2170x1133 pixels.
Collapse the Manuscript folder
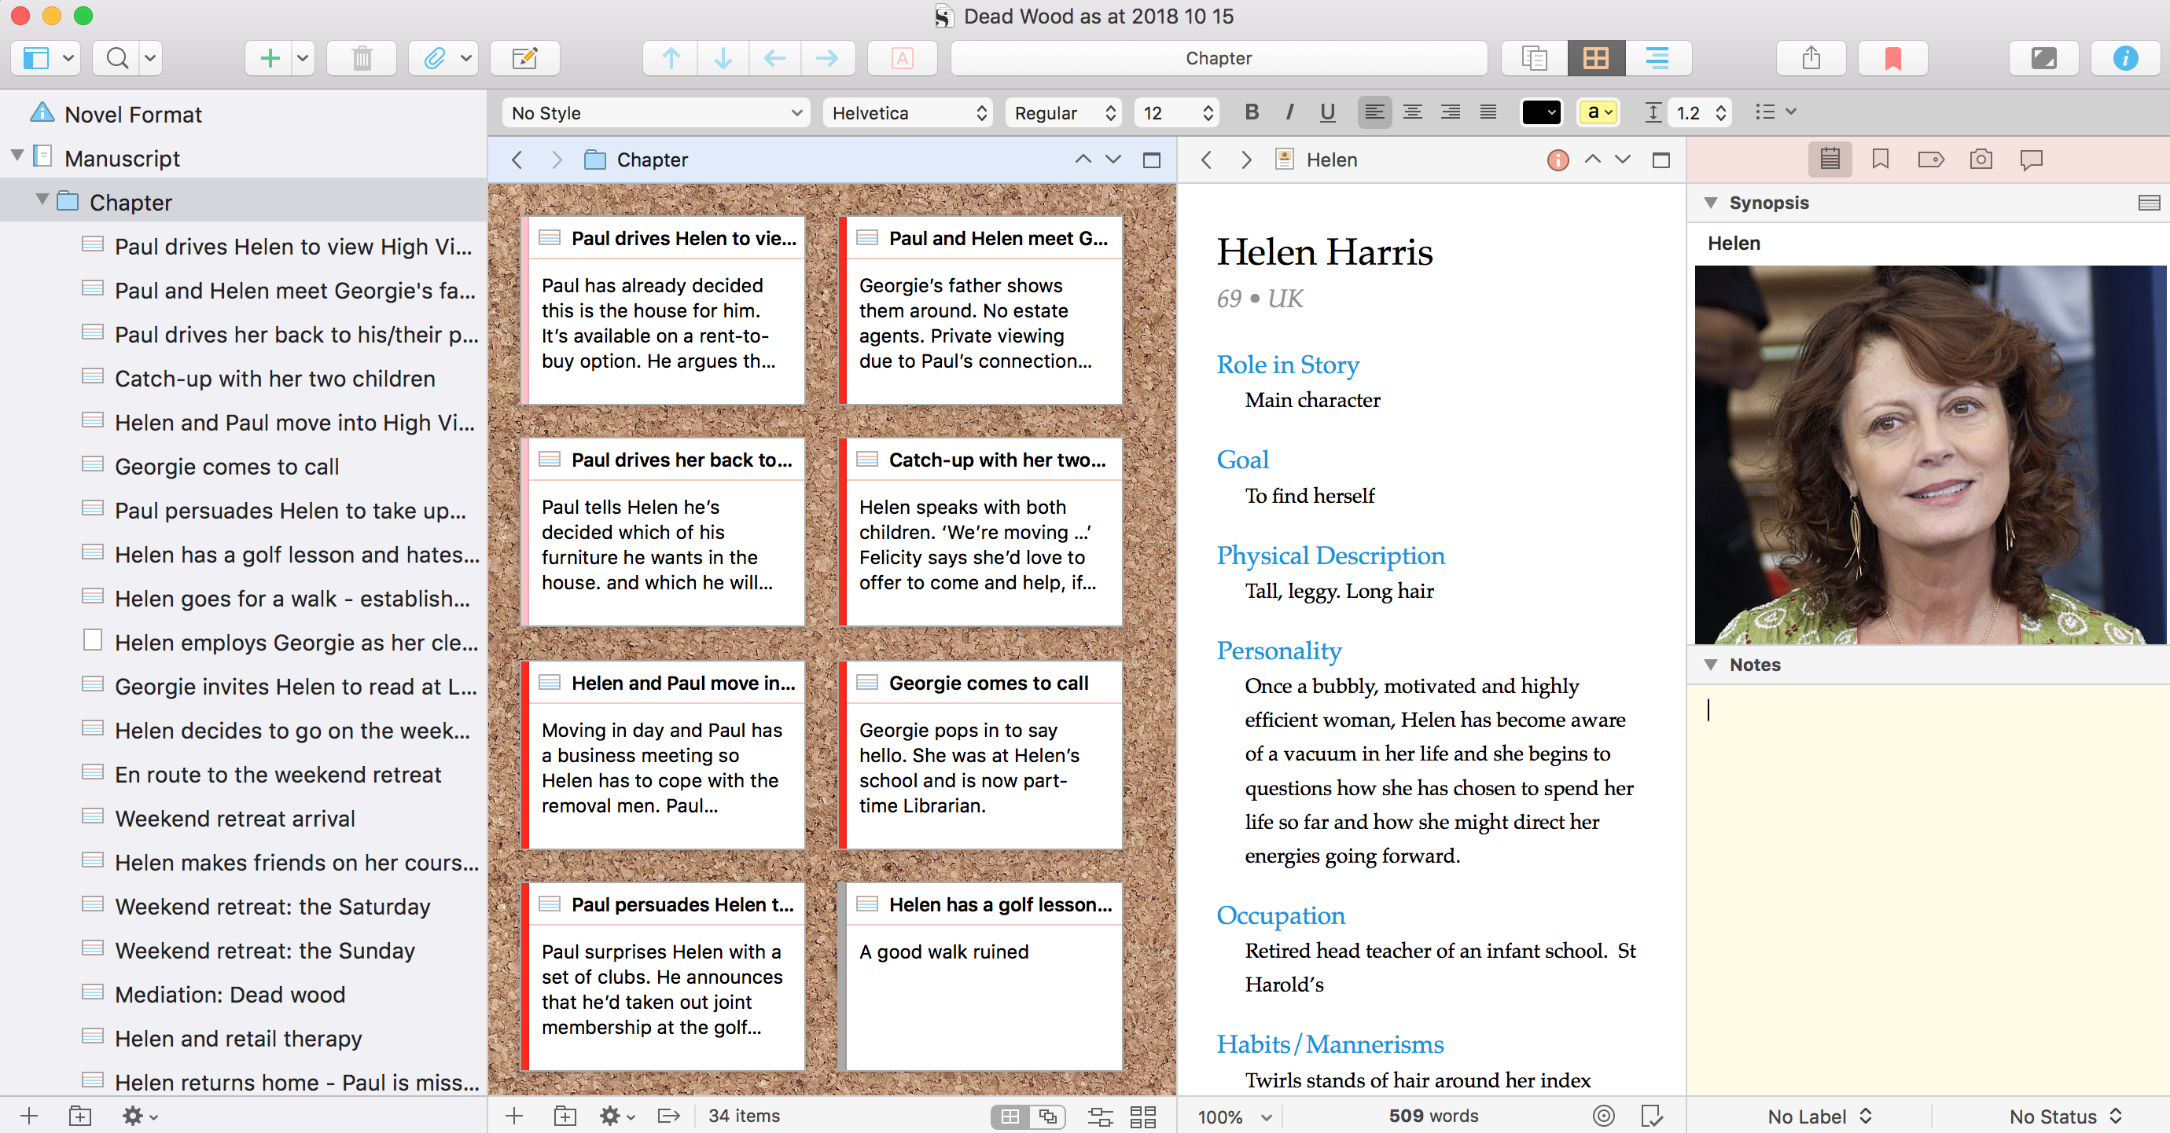tap(17, 156)
